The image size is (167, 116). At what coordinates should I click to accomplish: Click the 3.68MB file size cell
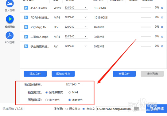tap(99, 37)
